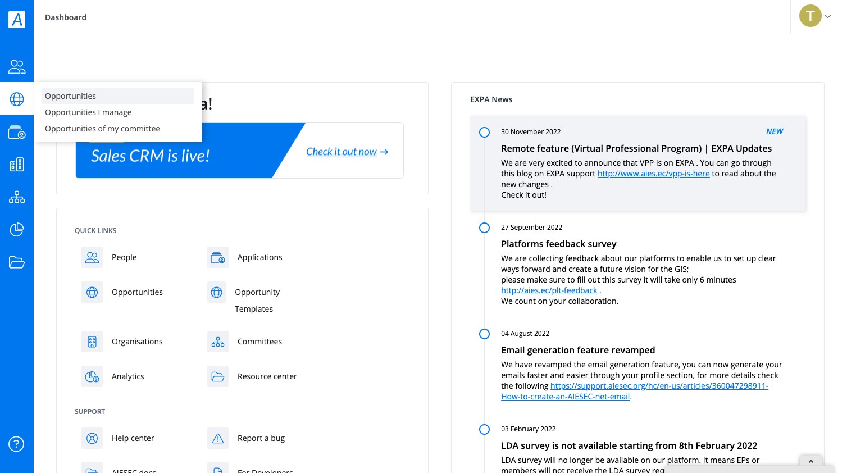Click the Report a bug warning icon
The width and height of the screenshot is (847, 473).
click(x=218, y=438)
